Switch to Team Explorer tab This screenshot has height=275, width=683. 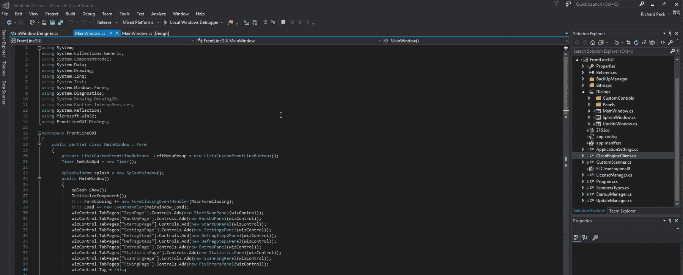click(x=622, y=211)
